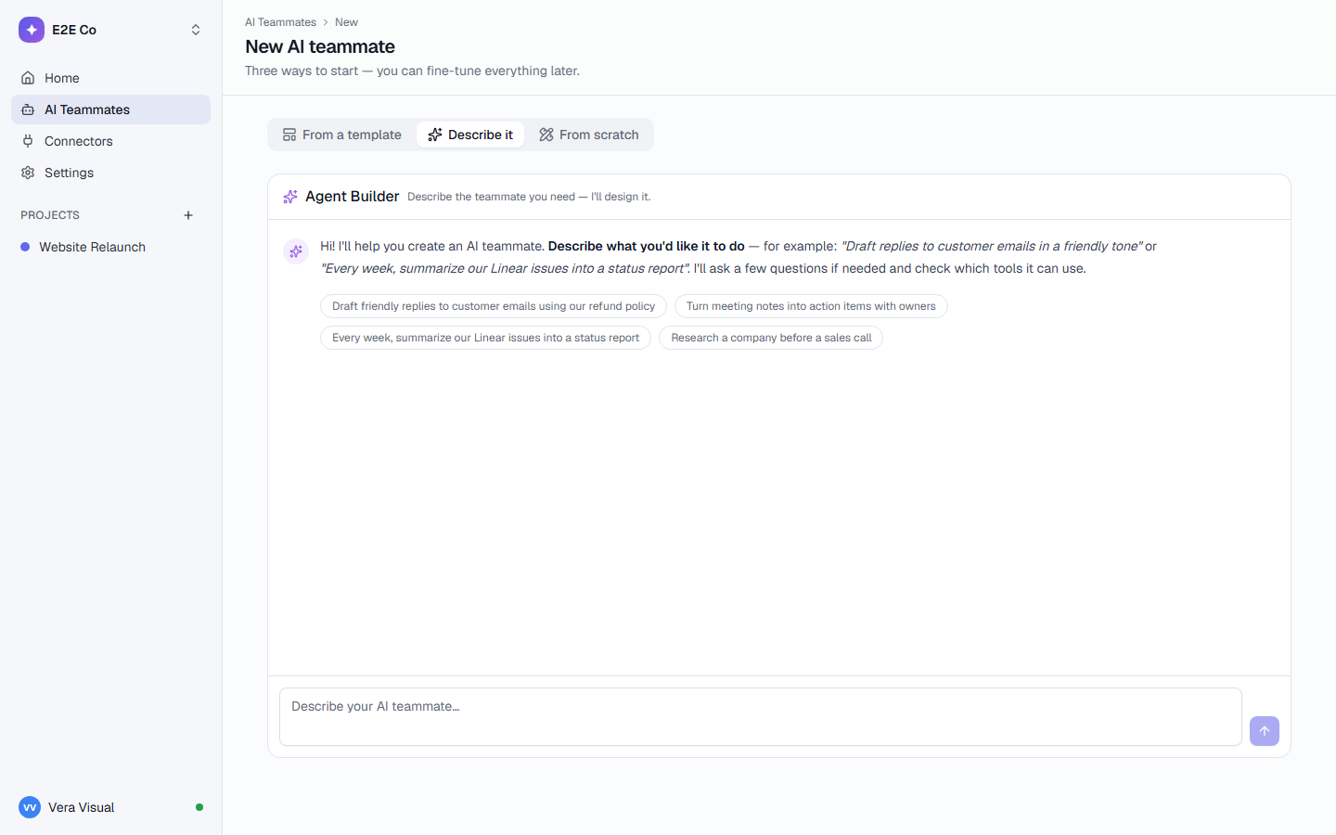Open Connectors in the sidebar
The height and width of the screenshot is (835, 1336).
pos(110,141)
